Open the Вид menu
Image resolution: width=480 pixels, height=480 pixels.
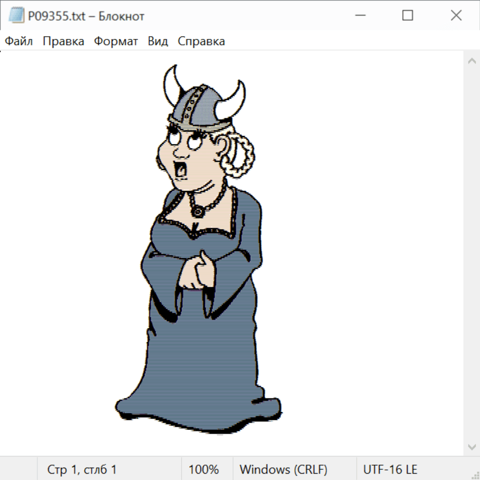point(158,42)
